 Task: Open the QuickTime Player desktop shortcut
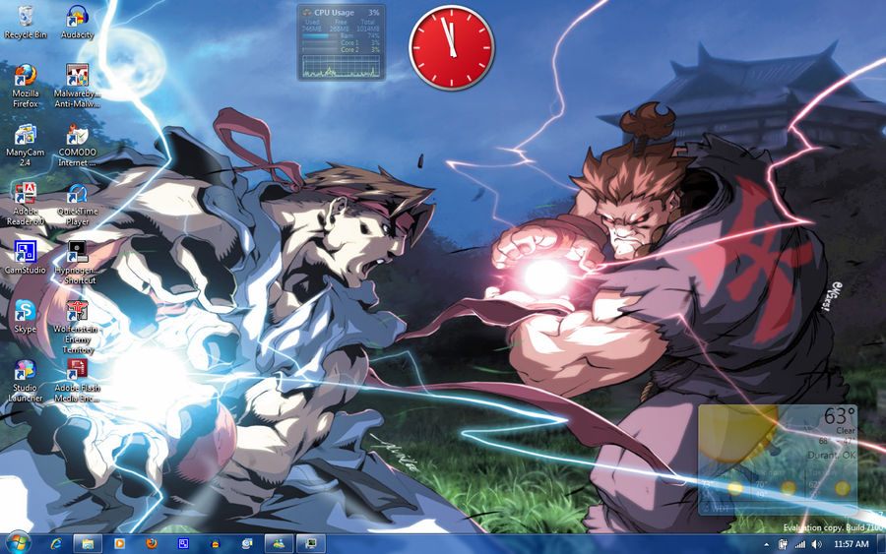click(77, 204)
